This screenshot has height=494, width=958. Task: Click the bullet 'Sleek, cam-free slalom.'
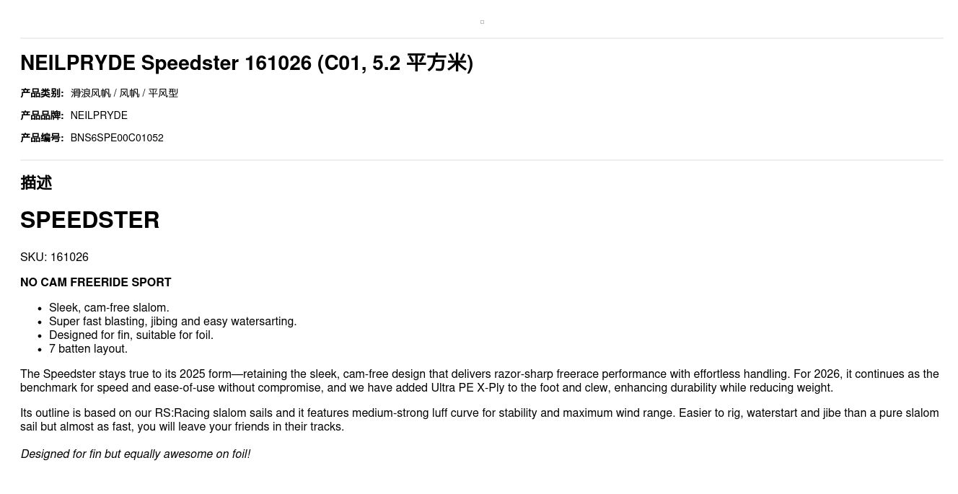(109, 308)
